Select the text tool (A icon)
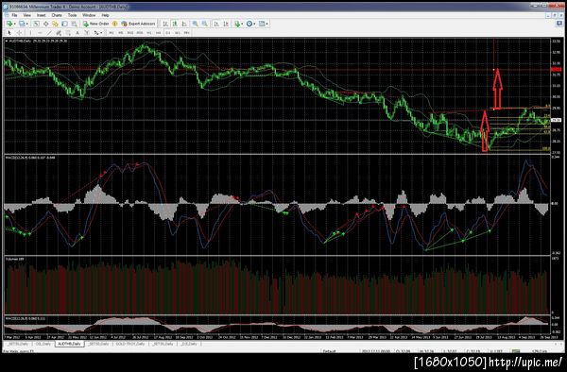Image resolution: width=567 pixels, height=372 pixels. (77, 33)
